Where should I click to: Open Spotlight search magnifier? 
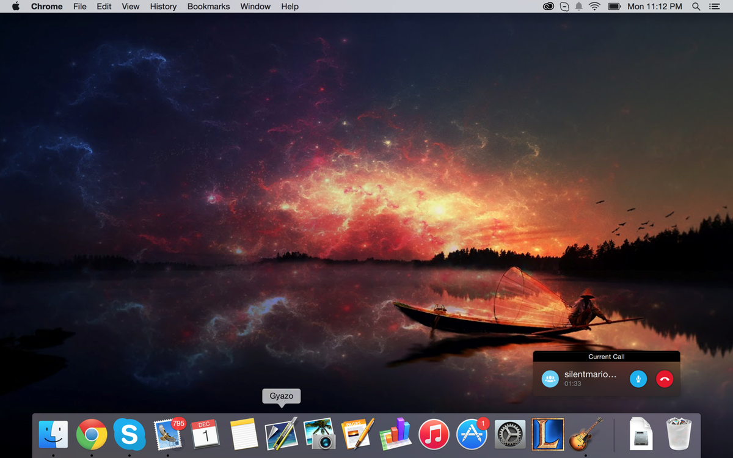696,6
